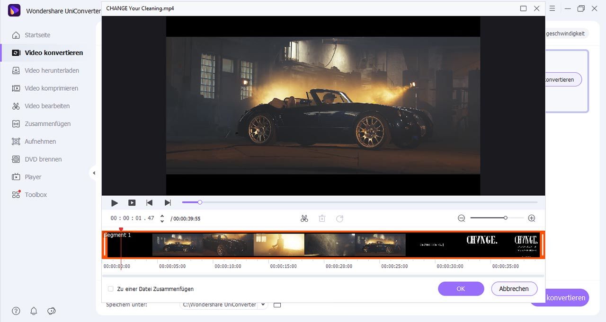Open notifications bell icon

[x=34, y=311]
